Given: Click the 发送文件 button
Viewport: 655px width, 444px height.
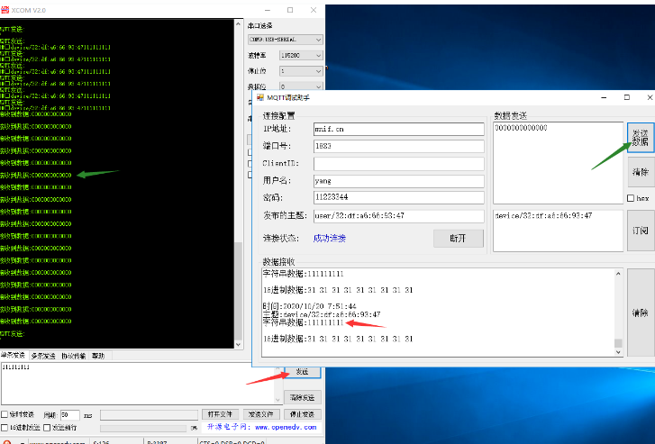Looking at the screenshot, I should click(260, 414).
